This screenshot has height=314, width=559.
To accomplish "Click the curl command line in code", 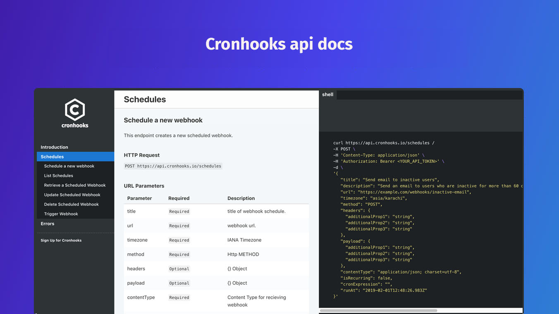I will click(383, 143).
